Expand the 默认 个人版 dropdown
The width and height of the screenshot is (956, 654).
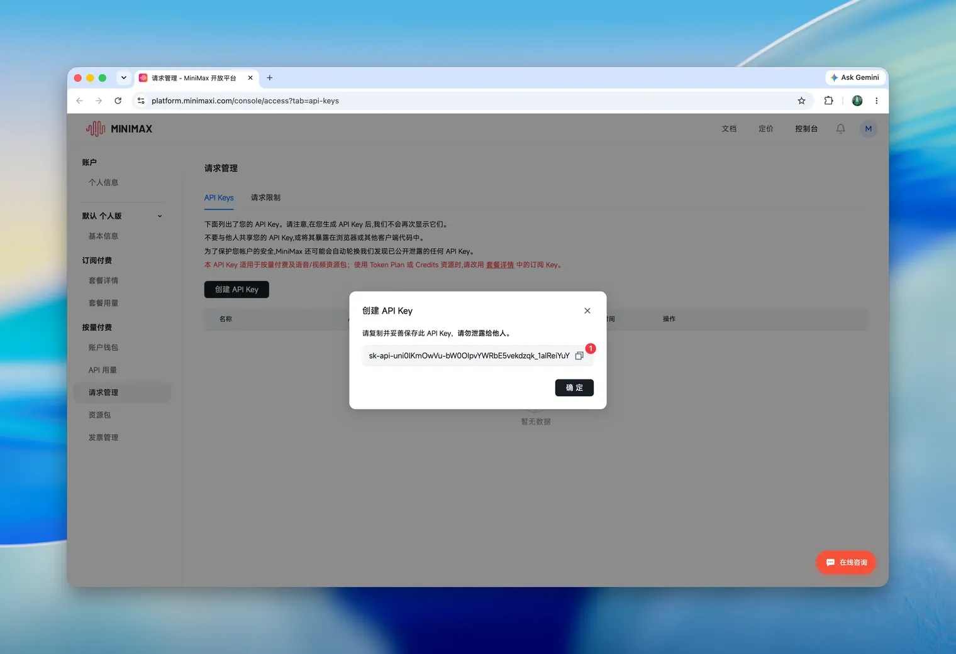(123, 216)
